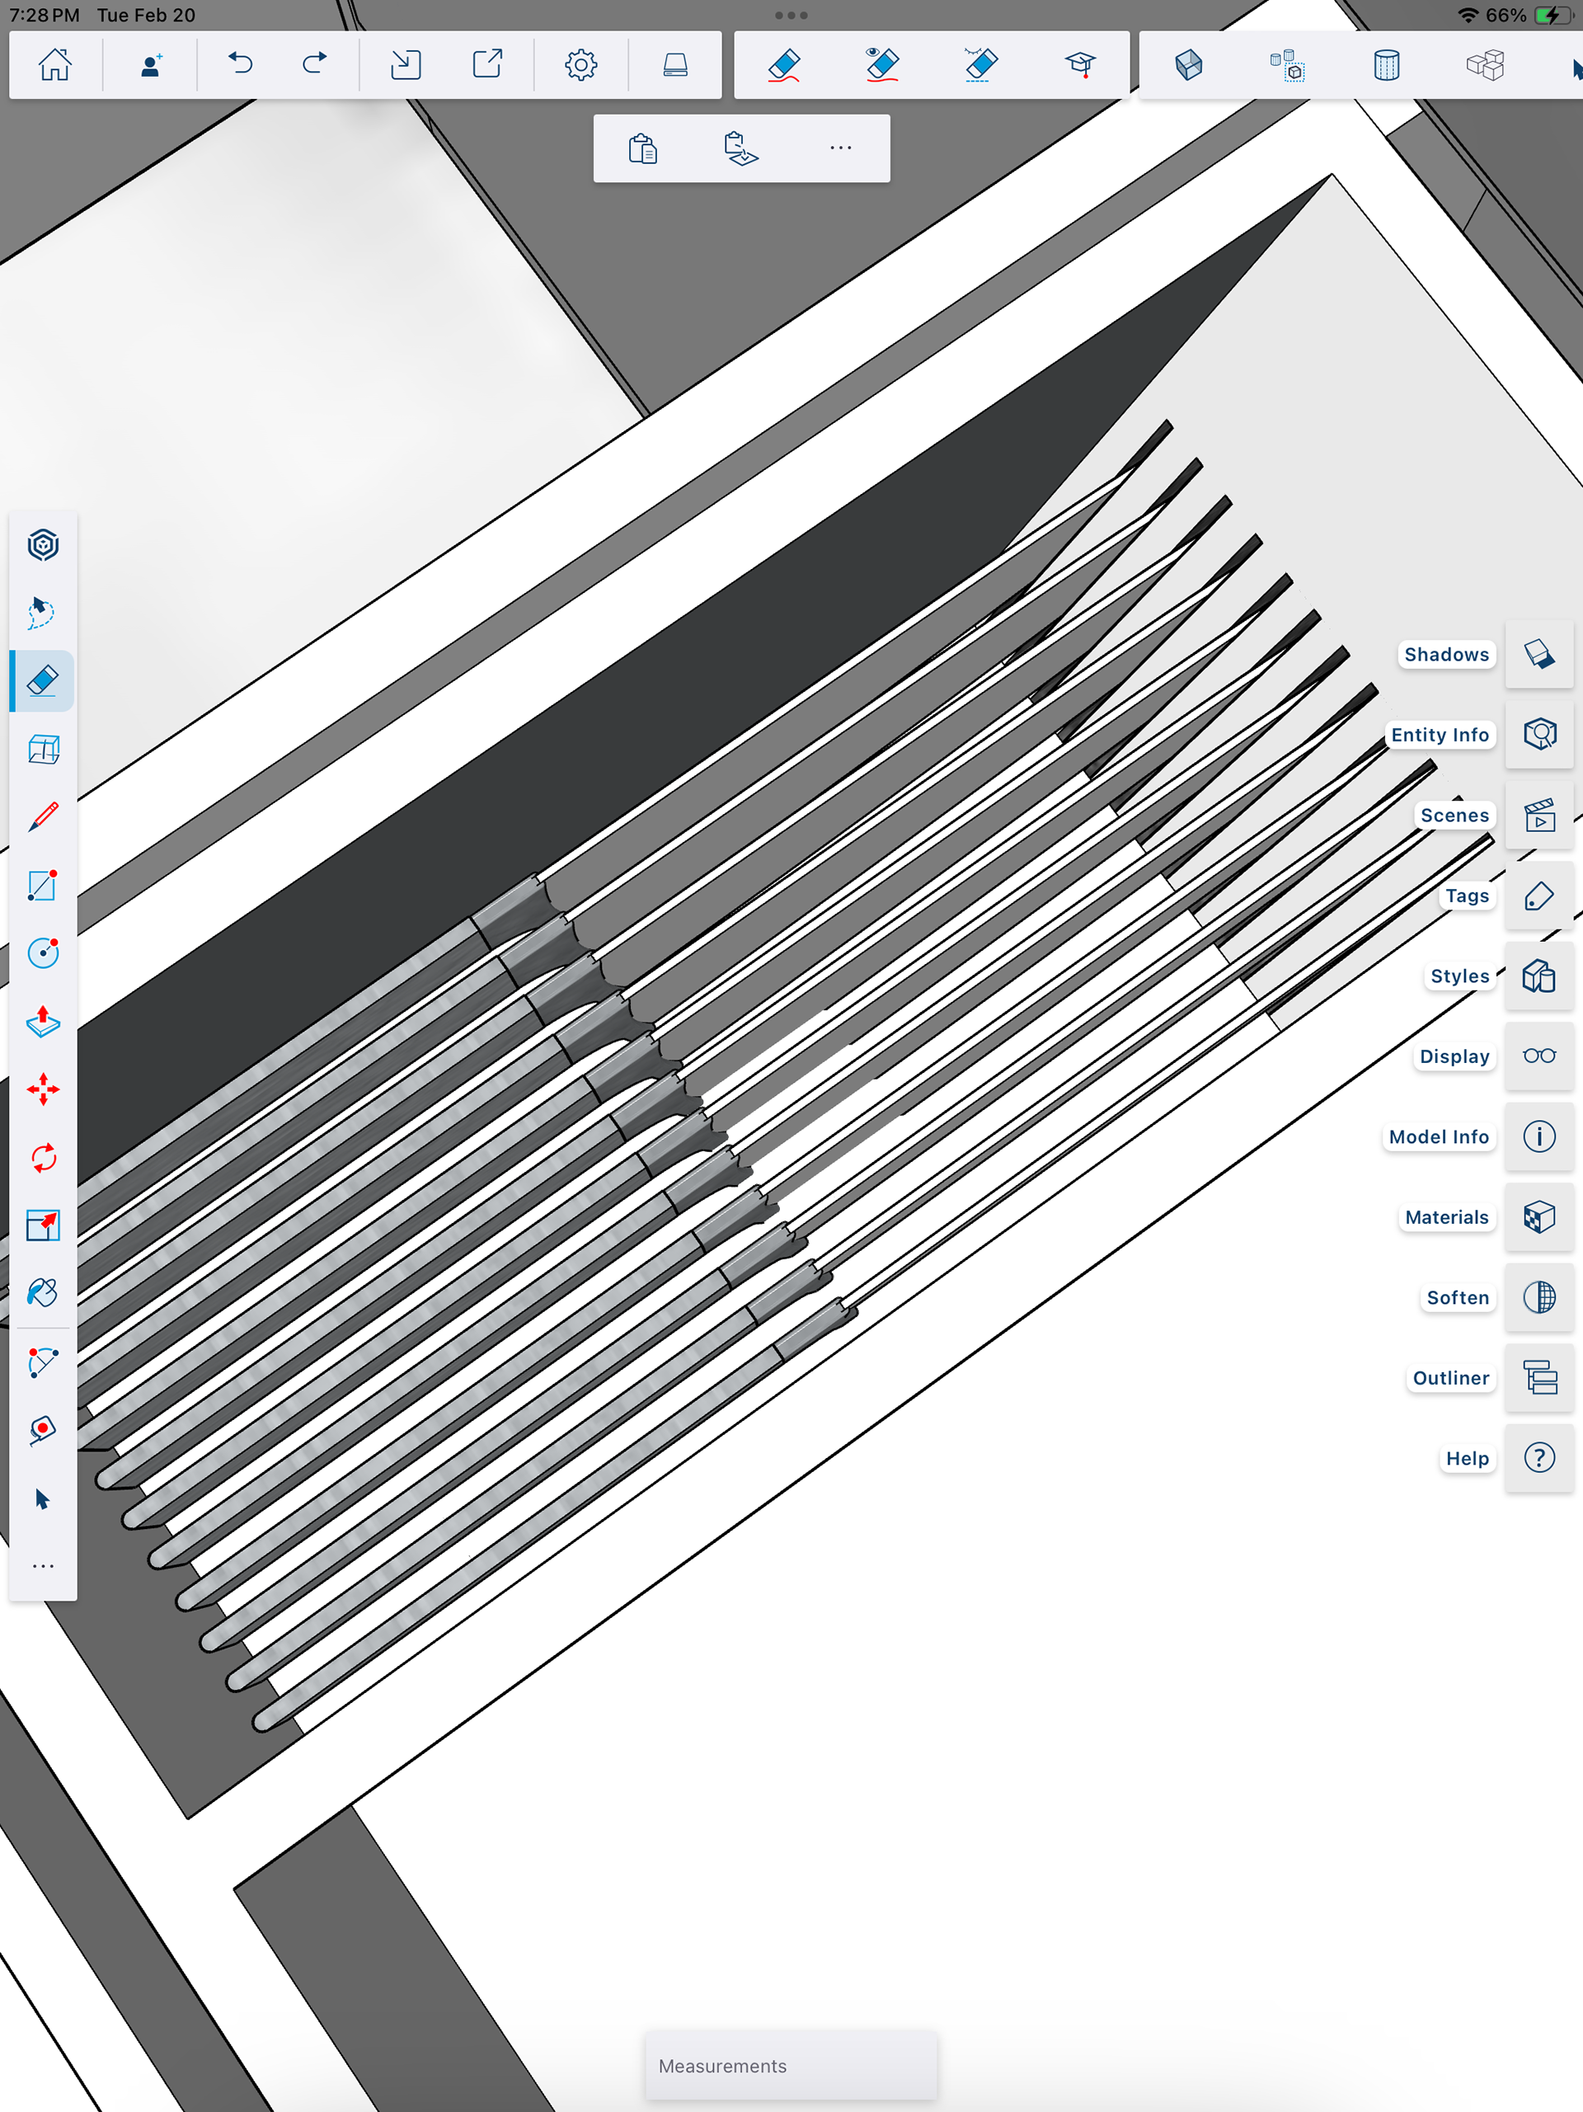Select the Push/Pull tool
1583x2112 pixels.
click(43, 1022)
